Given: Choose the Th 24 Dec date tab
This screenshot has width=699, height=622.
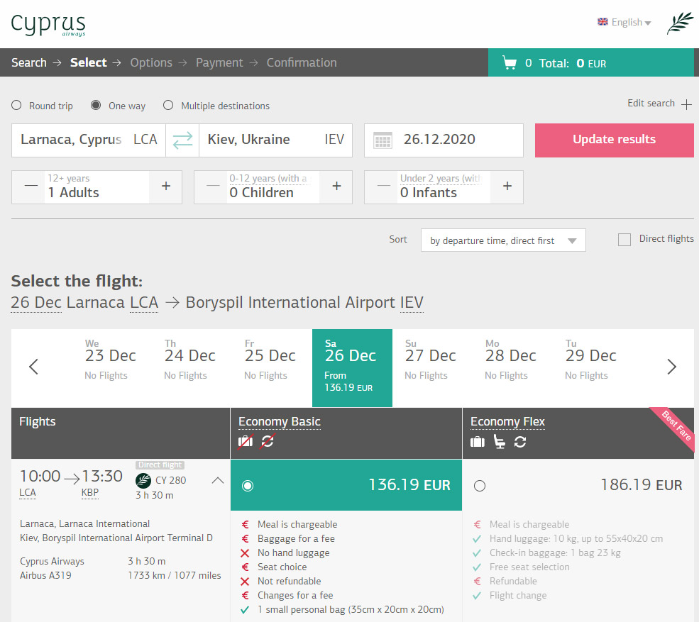Looking at the screenshot, I should tap(190, 368).
